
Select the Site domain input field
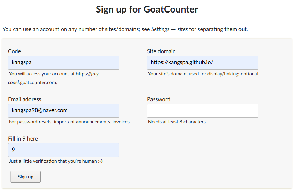click(203, 63)
